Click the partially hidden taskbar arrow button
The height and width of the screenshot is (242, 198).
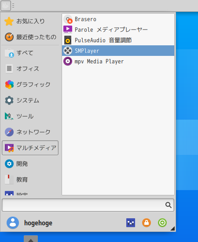31,239
